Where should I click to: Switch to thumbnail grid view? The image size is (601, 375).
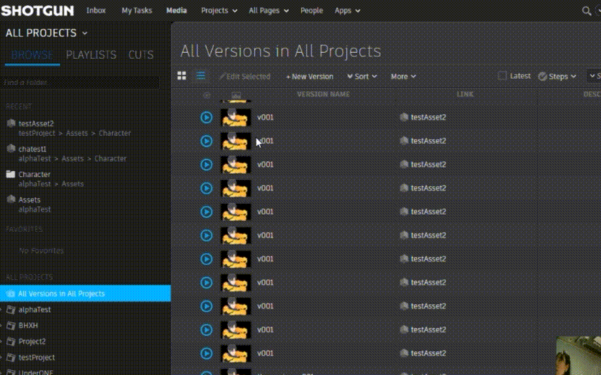coord(182,76)
